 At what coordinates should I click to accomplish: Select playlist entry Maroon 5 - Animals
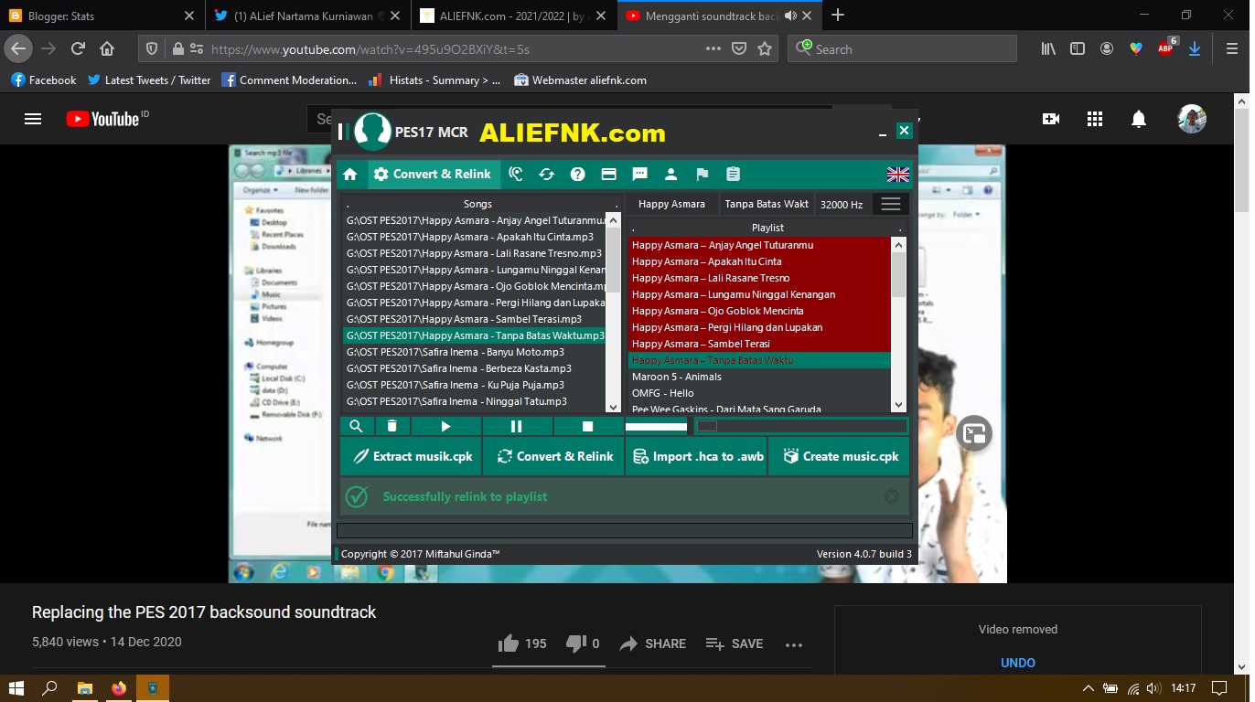click(759, 377)
